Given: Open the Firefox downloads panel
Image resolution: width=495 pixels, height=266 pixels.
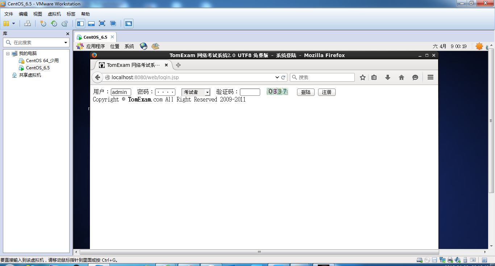Looking at the screenshot, I should 387,77.
